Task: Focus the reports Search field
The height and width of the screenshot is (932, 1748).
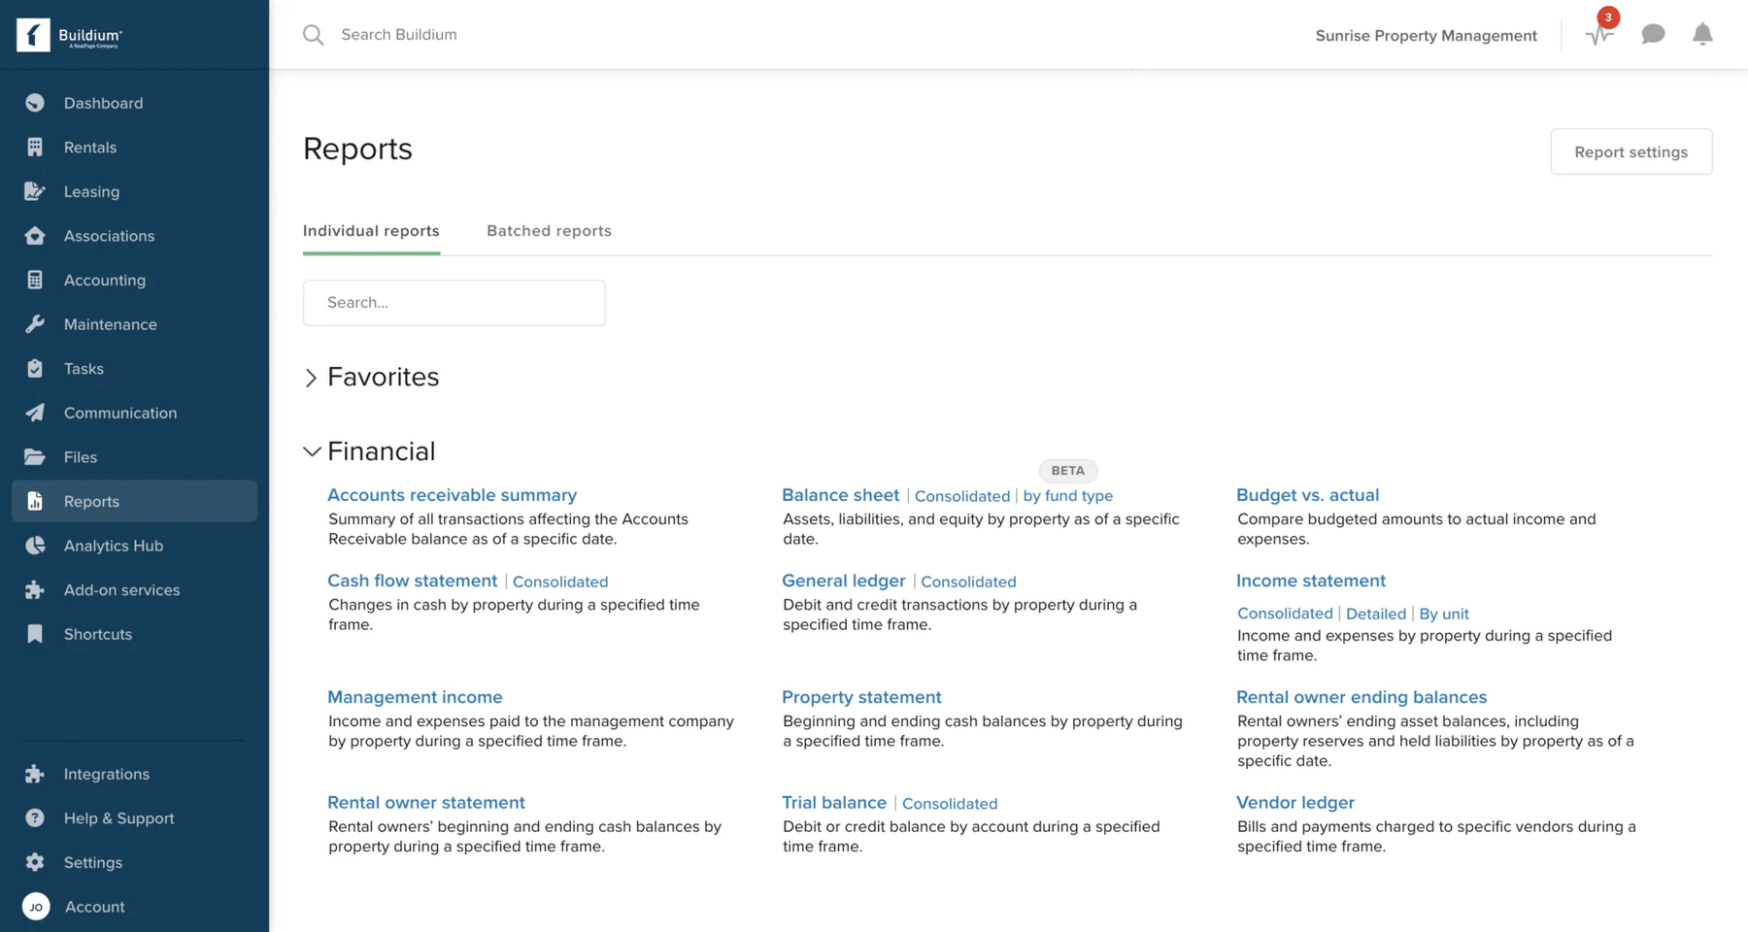Action: pyautogui.click(x=454, y=303)
